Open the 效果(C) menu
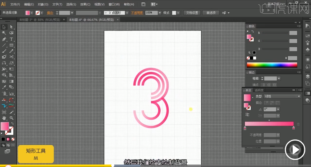Image resolution: width=311 pixels, height=167 pixels. click(x=85, y=4)
